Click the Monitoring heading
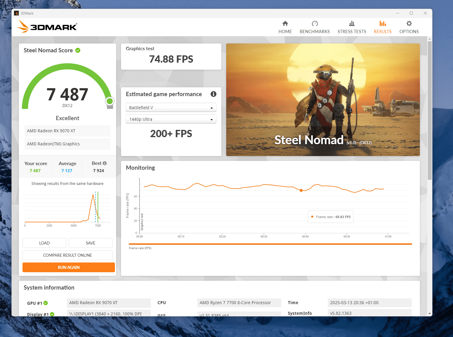 [140, 168]
